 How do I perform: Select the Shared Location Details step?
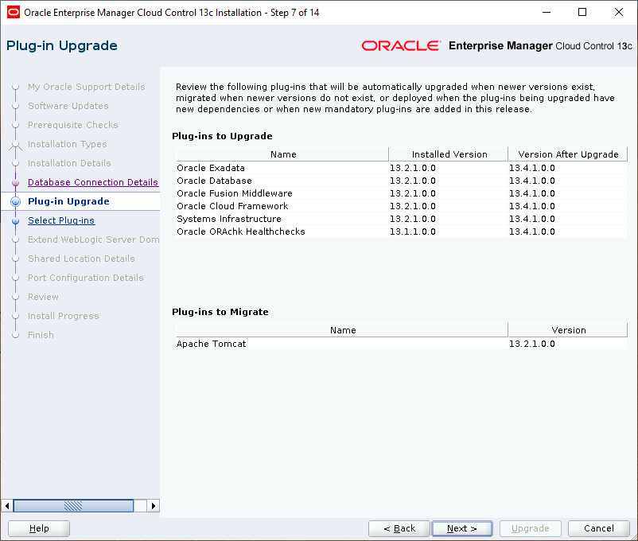click(x=81, y=259)
